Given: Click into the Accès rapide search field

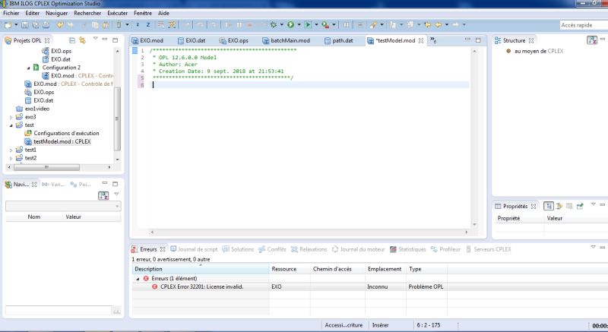Looking at the screenshot, I should (x=583, y=25).
